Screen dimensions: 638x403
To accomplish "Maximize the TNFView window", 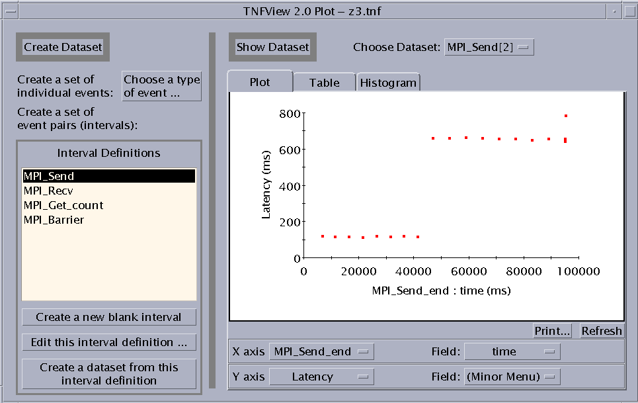I will (629, 11).
